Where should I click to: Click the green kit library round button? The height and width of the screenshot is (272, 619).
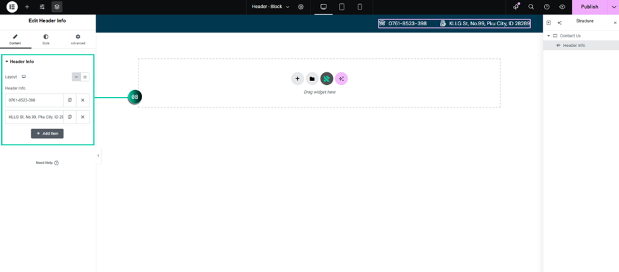point(326,79)
